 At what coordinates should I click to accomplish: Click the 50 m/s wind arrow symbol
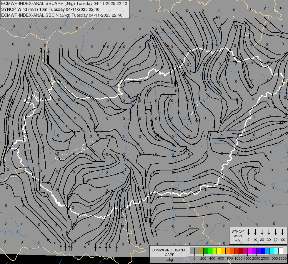(x=276, y=232)
